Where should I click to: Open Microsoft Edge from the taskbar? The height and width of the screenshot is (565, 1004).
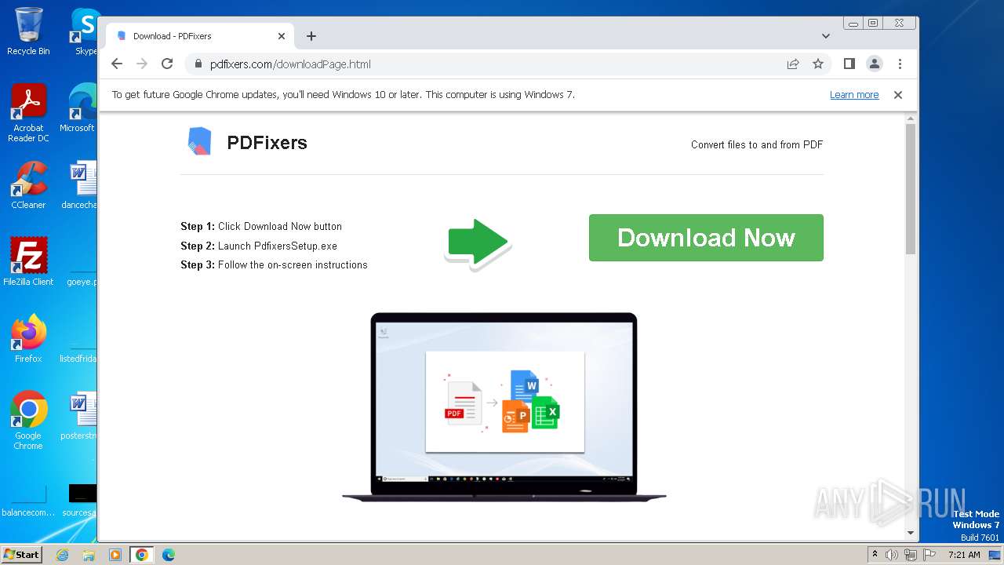click(168, 555)
